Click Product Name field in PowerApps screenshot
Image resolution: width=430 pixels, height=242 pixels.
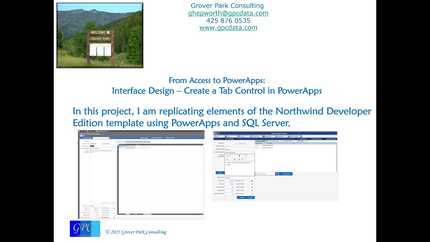[240, 149]
